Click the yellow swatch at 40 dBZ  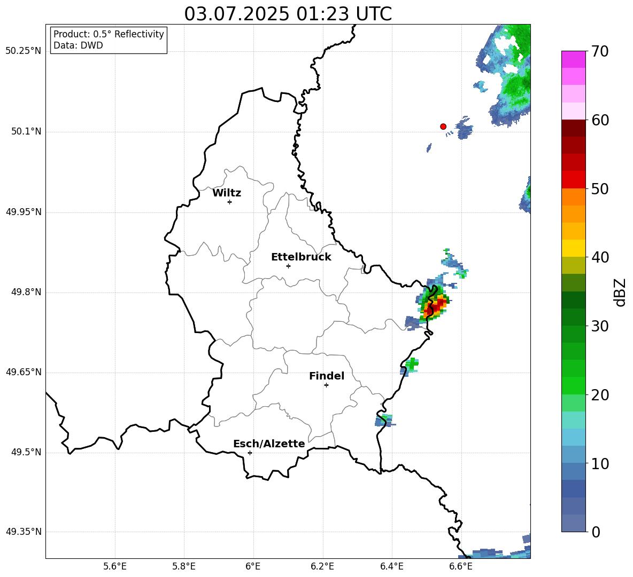(573, 248)
